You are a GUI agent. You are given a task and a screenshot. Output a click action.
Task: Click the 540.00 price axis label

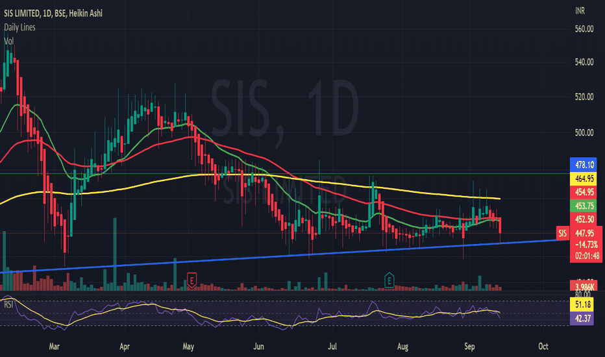click(584, 62)
